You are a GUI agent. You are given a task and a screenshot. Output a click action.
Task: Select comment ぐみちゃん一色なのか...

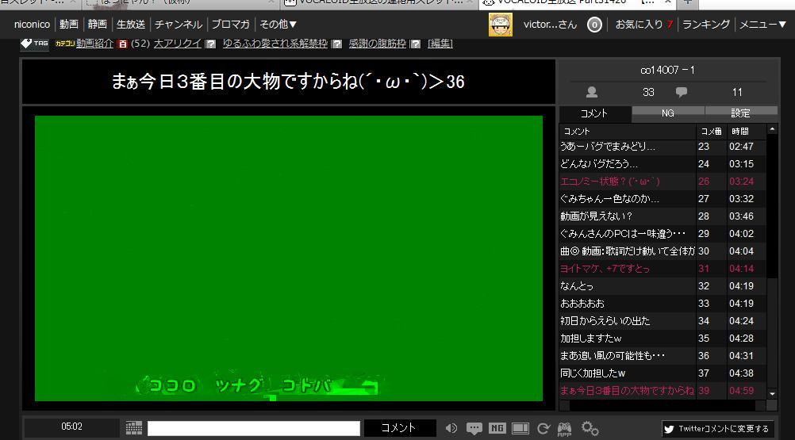click(662, 198)
